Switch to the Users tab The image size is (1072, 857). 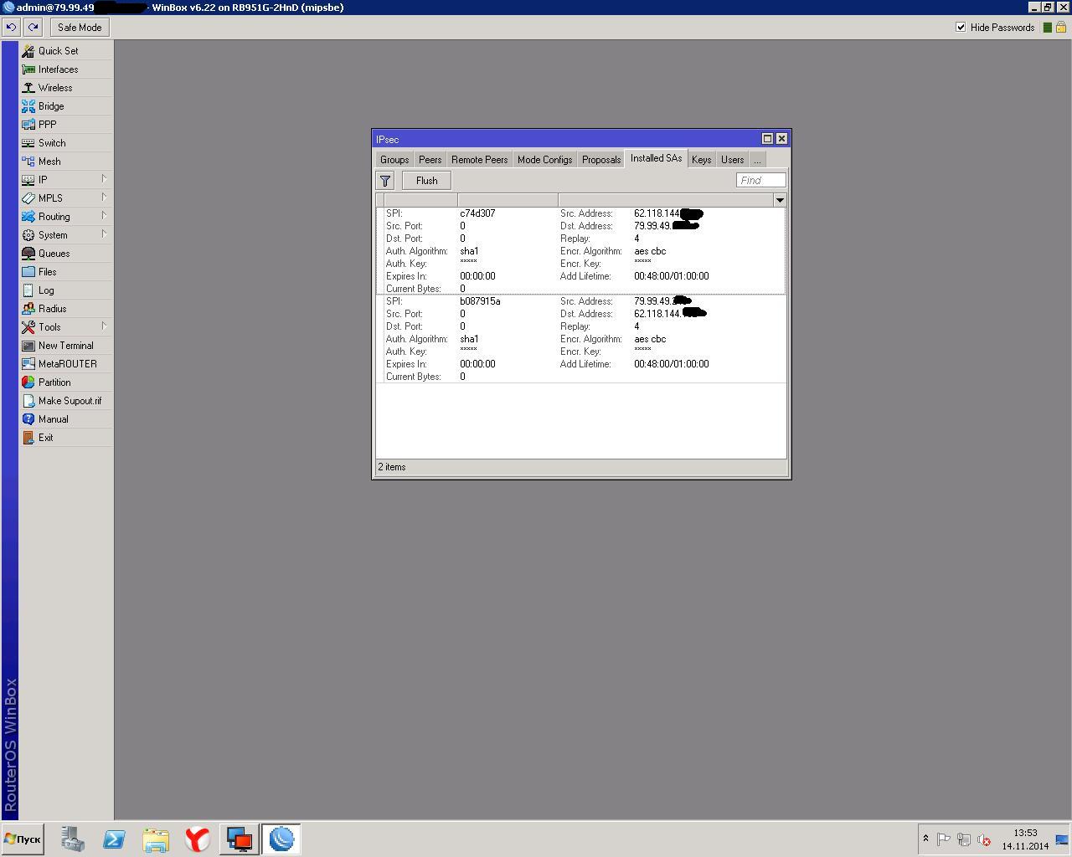(x=733, y=160)
